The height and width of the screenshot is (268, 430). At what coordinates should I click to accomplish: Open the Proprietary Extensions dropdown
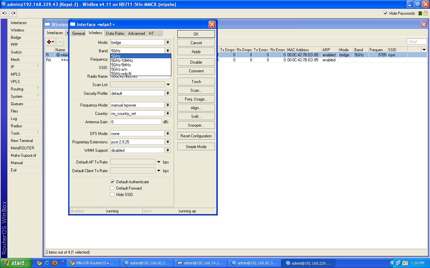click(168, 142)
